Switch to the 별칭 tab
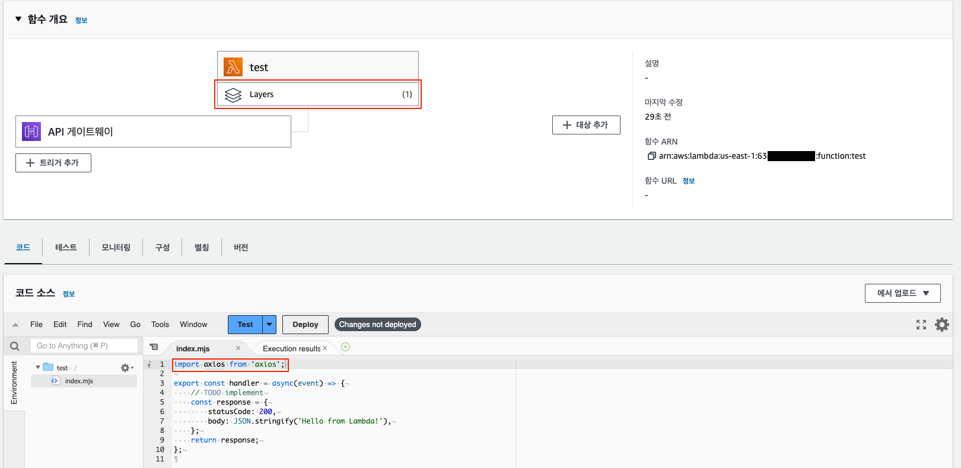Screen dimensions: 961x468 pyautogui.click(x=202, y=248)
